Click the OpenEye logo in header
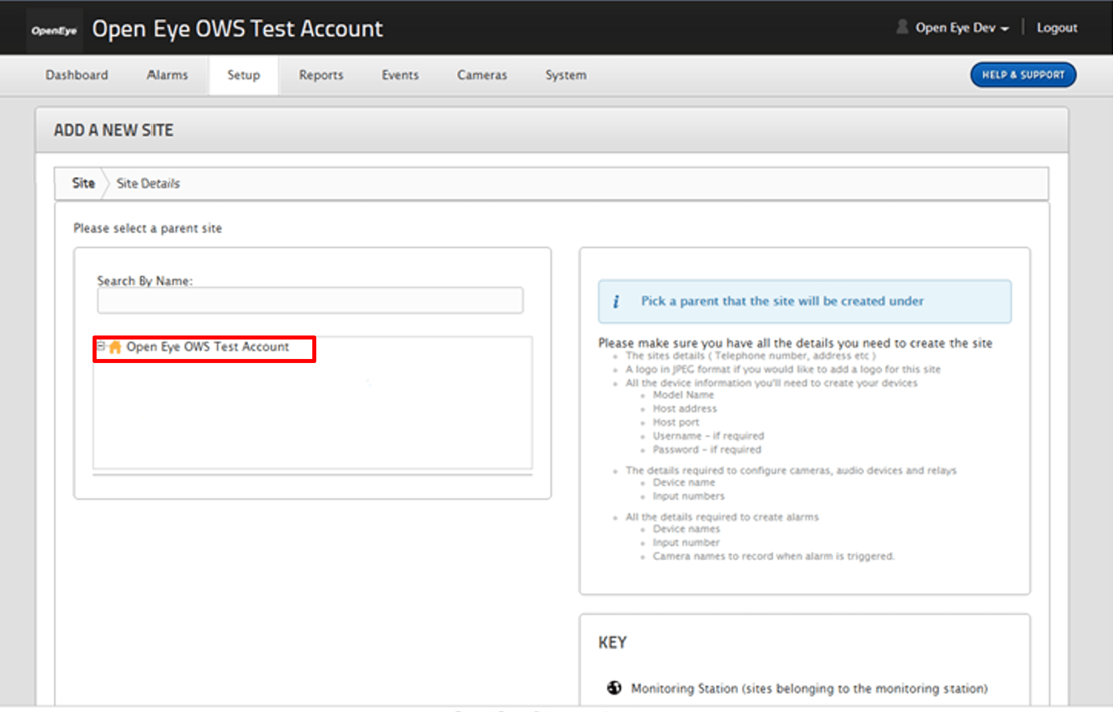The height and width of the screenshot is (712, 1113). click(54, 30)
